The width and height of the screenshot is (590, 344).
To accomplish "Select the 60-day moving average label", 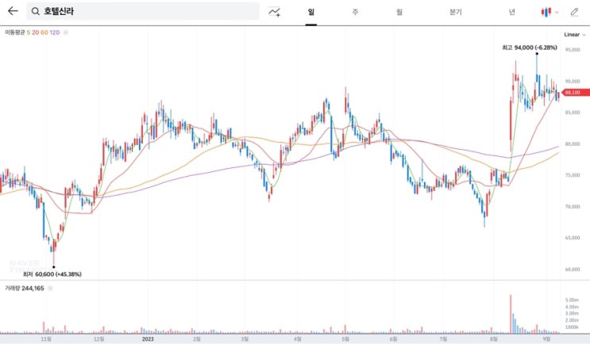I will pyautogui.click(x=44, y=32).
